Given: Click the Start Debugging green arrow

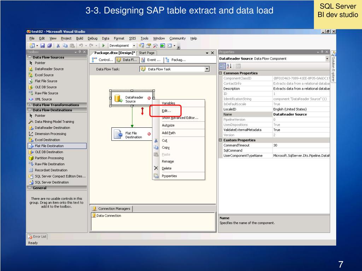Looking at the screenshot, I should (104, 46).
